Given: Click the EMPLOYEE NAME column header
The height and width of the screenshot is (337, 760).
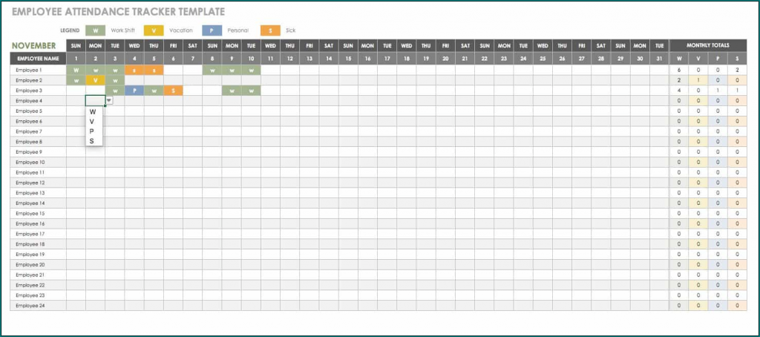Looking at the screenshot, I should tap(38, 57).
